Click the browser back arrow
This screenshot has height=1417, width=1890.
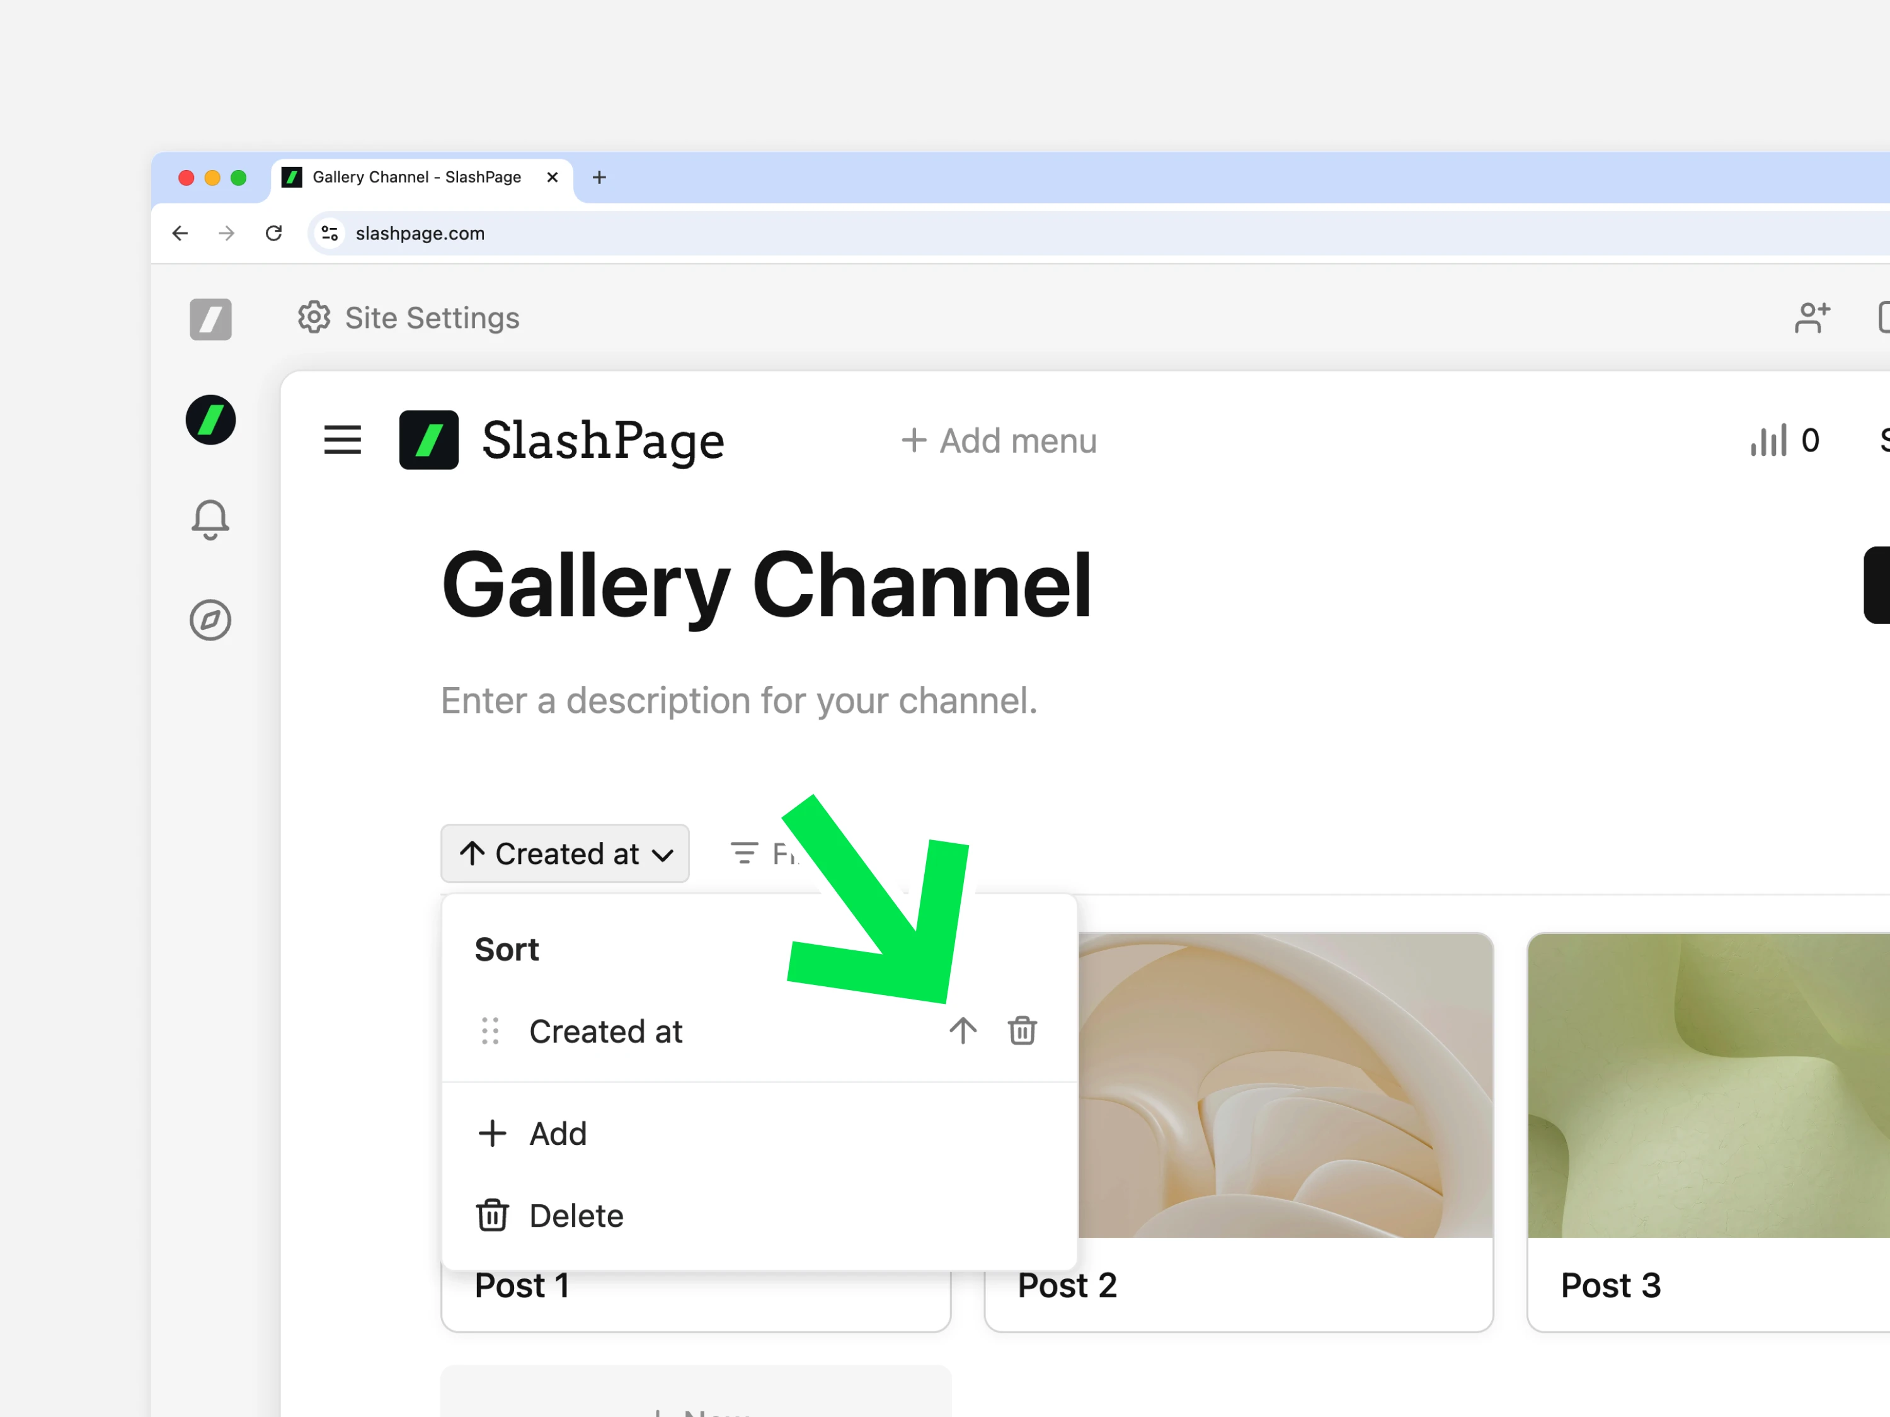point(180,233)
